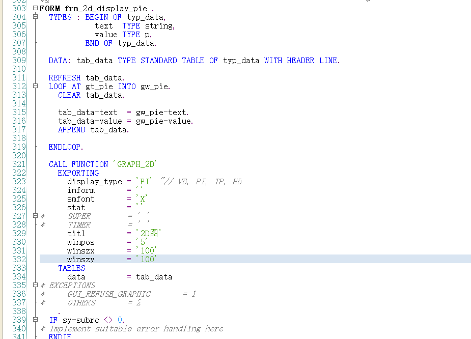The image size is (471, 339).
Task: Click the tab_data-value assignment target
Action: click(90, 121)
